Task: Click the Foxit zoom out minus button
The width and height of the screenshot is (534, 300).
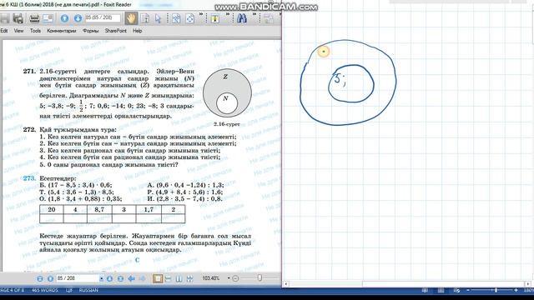Action: [x=235, y=278]
